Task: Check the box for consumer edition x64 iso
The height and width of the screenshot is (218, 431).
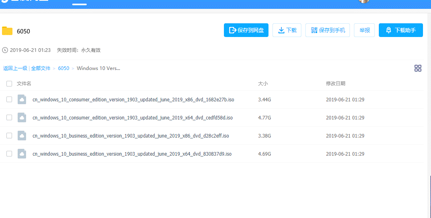Action: (x=9, y=118)
